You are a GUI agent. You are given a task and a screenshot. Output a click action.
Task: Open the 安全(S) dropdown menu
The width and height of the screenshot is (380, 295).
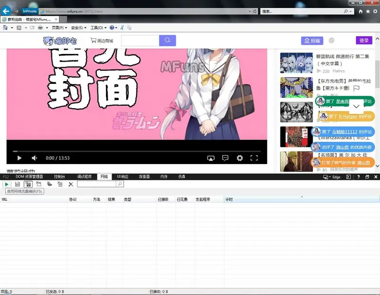78,28
